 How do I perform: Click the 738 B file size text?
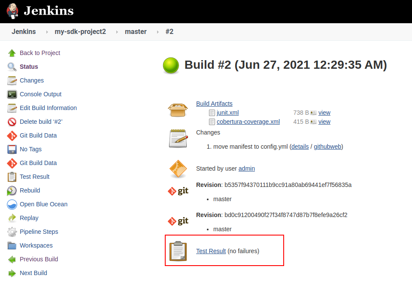[x=301, y=113]
